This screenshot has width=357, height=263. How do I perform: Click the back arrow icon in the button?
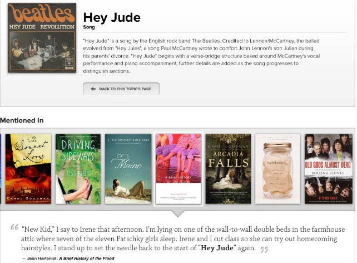93,89
